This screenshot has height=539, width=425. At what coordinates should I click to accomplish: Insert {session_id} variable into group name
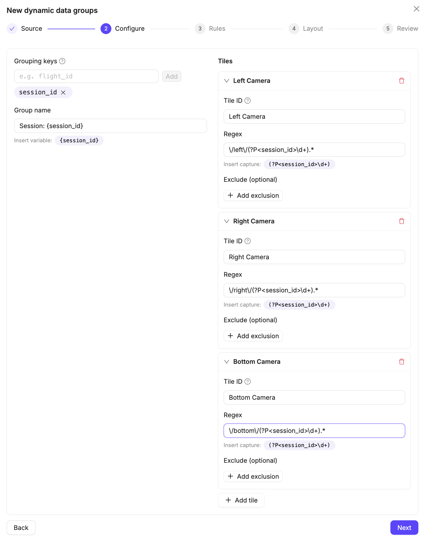tap(79, 140)
